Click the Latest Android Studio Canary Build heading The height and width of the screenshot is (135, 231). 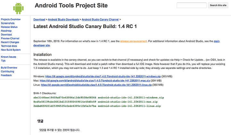(x=85, y=26)
